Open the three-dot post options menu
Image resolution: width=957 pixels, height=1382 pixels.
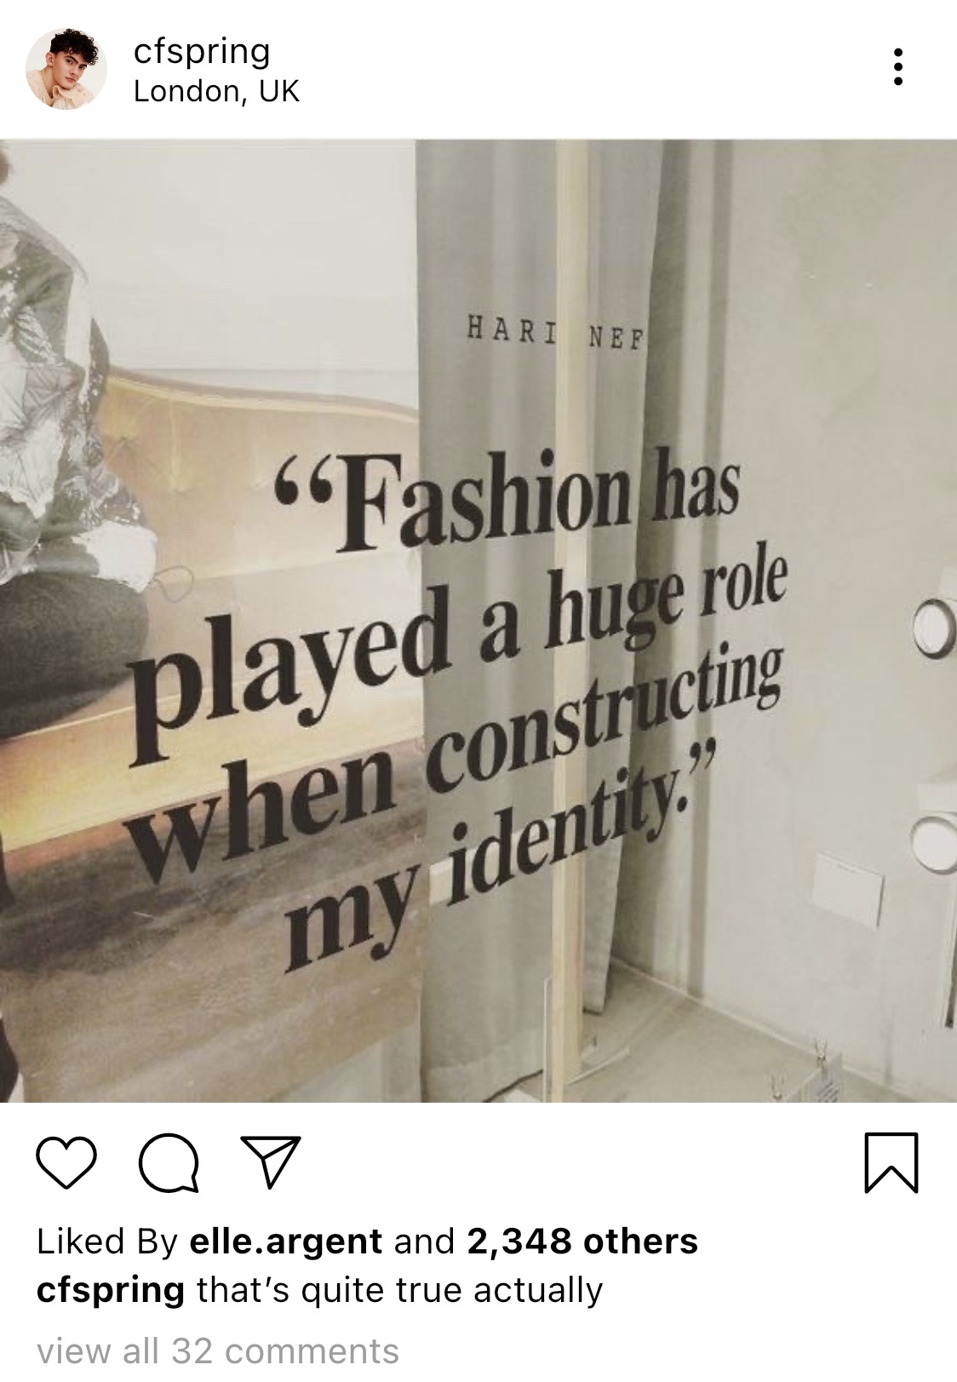point(897,66)
